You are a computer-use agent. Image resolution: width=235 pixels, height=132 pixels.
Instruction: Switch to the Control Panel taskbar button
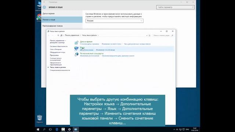[x=76, y=129]
